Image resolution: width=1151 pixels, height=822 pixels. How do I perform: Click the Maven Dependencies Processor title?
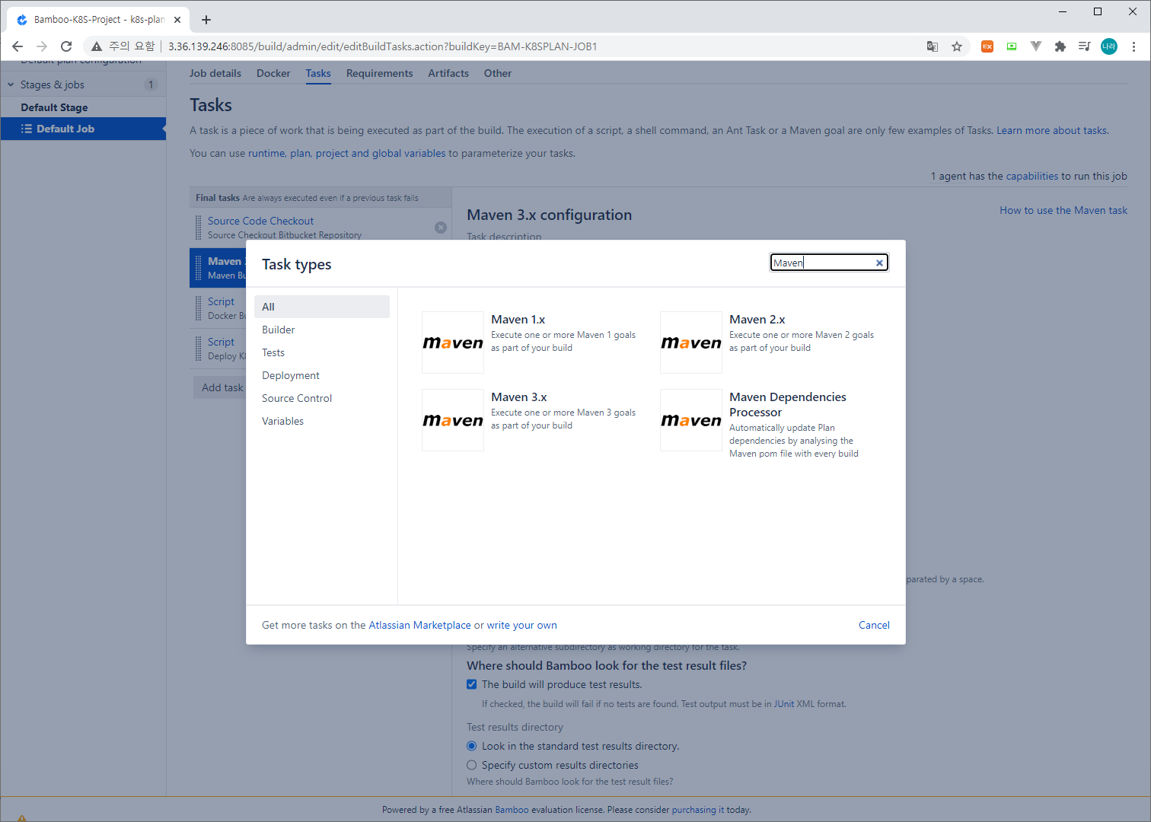tap(788, 405)
